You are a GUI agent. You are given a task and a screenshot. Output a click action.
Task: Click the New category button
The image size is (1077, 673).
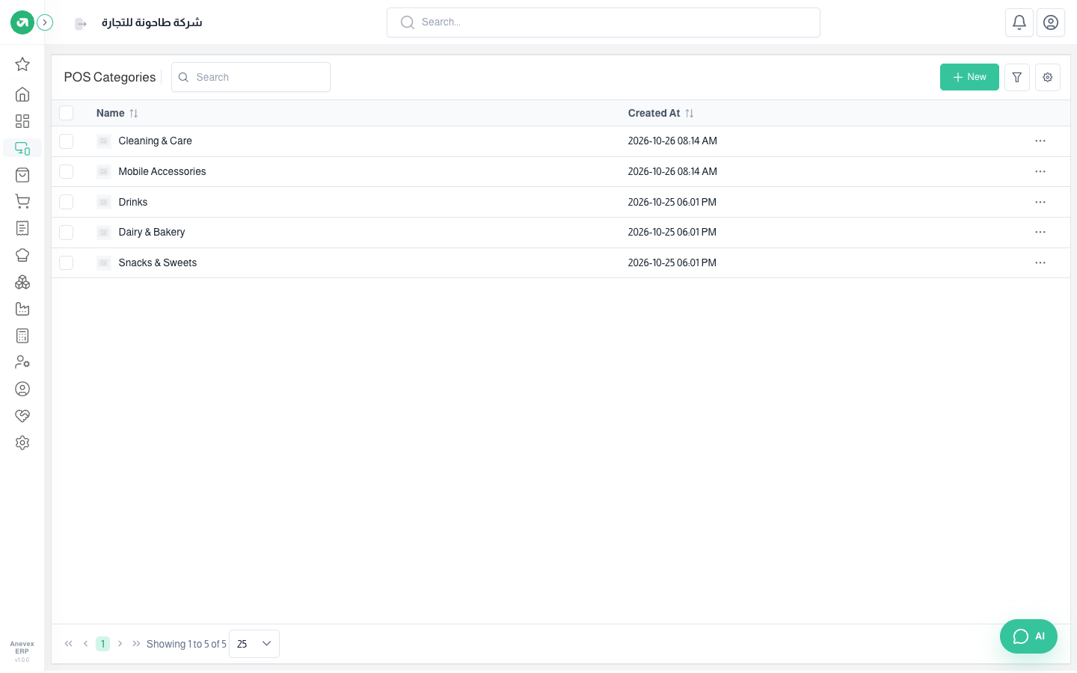point(969,77)
